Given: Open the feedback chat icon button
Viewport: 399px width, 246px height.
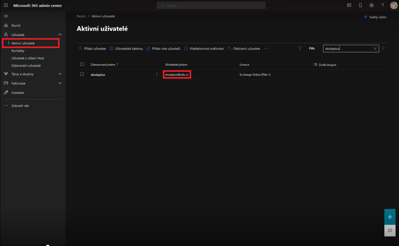Looking at the screenshot, I should point(390,230).
